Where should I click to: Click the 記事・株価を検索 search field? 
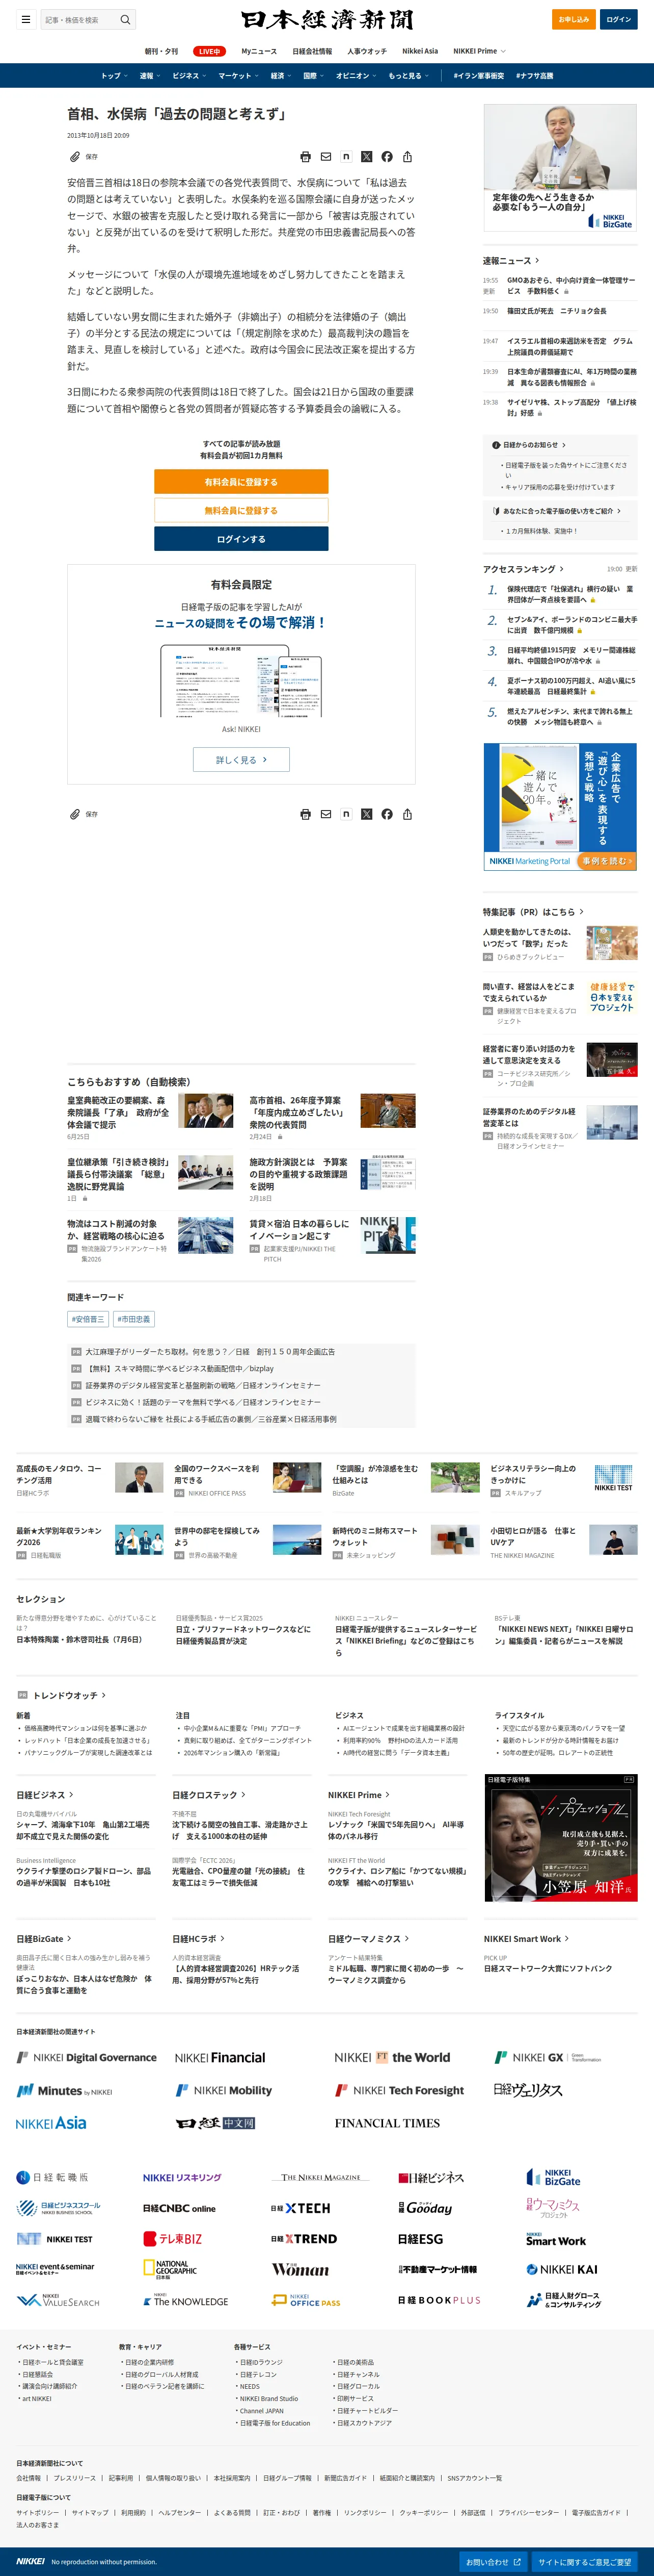click(79, 19)
